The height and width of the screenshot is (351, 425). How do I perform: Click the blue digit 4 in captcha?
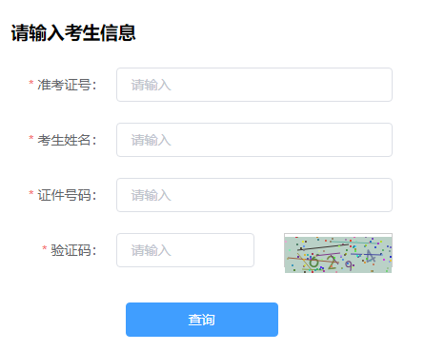[371, 256]
